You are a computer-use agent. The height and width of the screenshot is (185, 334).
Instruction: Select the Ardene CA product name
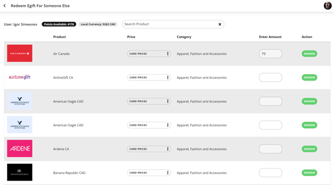click(x=61, y=149)
